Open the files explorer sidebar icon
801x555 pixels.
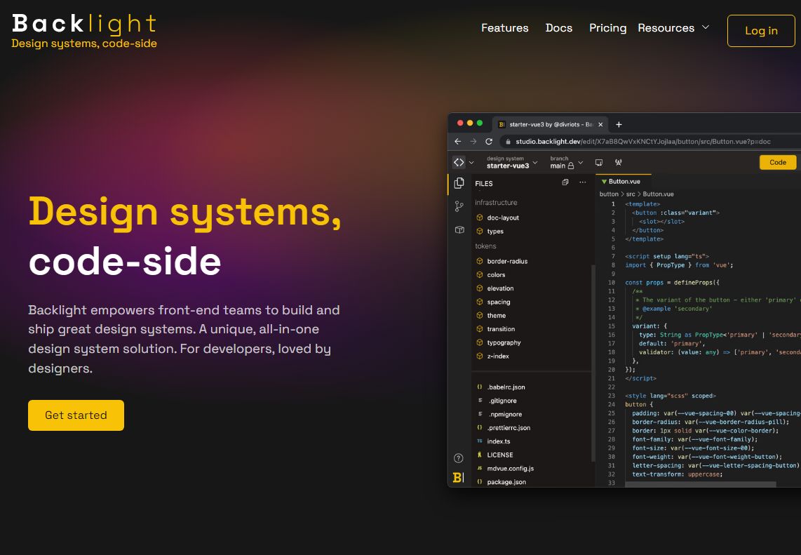pos(459,183)
